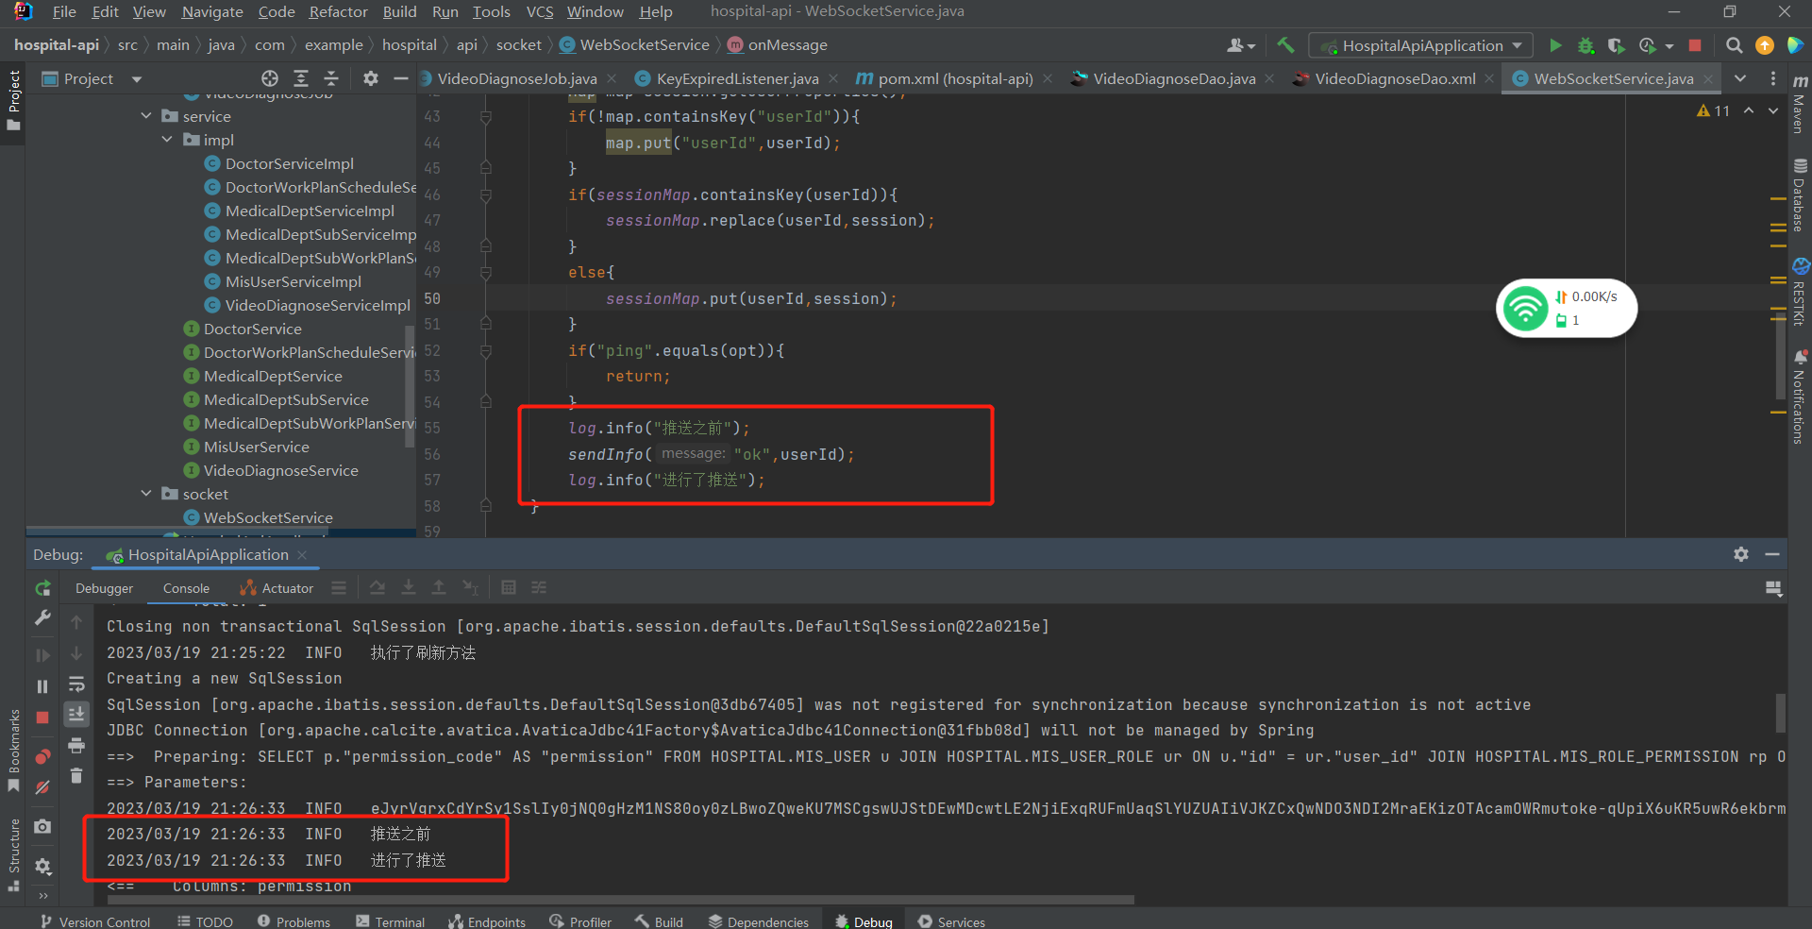Click the warnings indicator showing 11
This screenshot has width=1812, height=929.
[x=1713, y=110]
